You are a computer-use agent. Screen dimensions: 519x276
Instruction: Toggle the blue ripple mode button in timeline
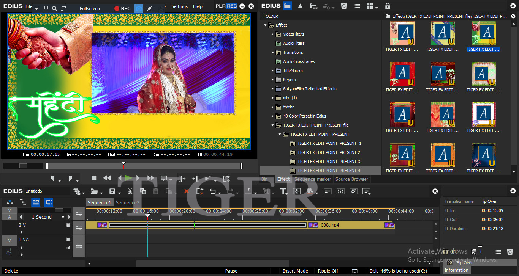[x=49, y=202]
